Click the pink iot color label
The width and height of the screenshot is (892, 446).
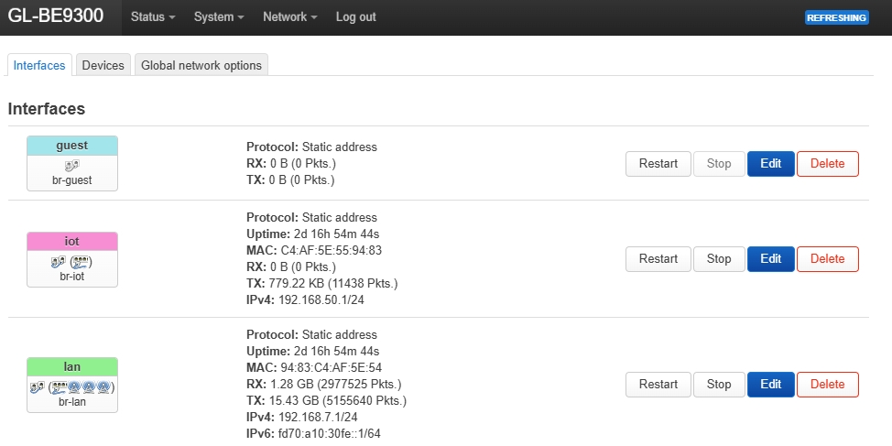coord(72,242)
